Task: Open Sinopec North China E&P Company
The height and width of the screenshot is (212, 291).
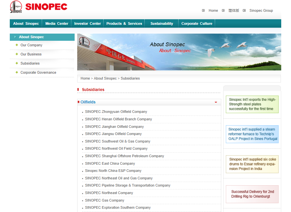Action: pos(113,171)
